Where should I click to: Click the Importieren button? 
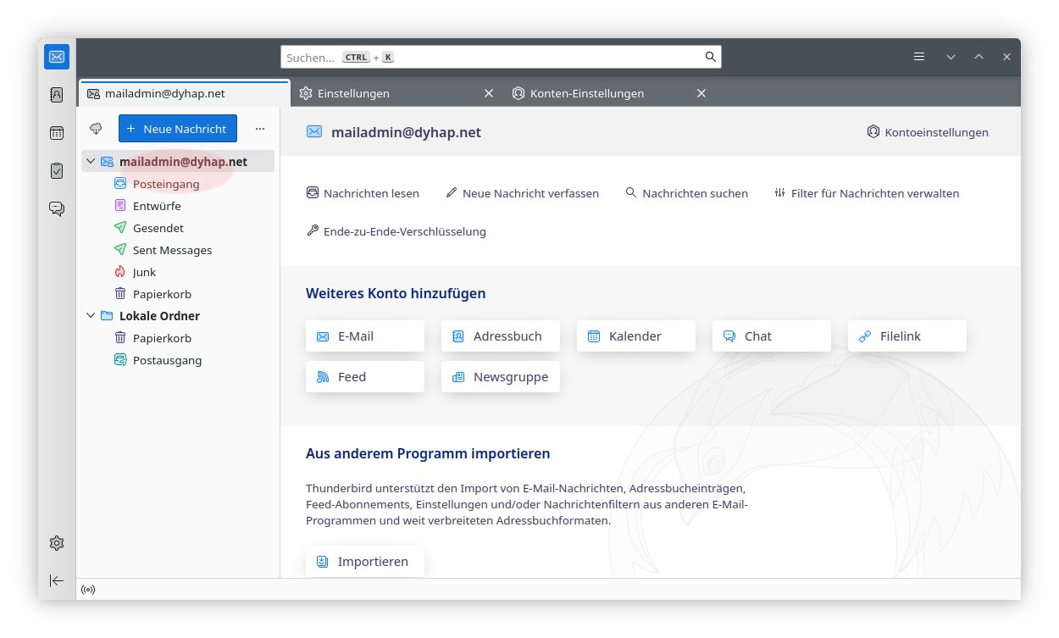364,562
